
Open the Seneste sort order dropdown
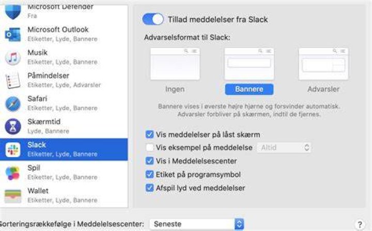pyautogui.click(x=197, y=224)
